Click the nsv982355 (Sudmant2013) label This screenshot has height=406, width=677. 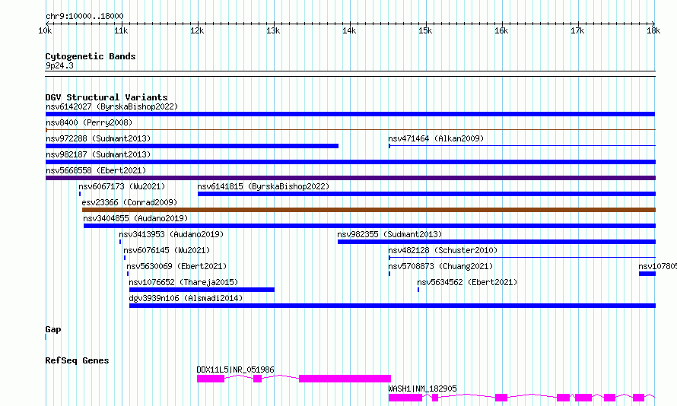[389, 234]
